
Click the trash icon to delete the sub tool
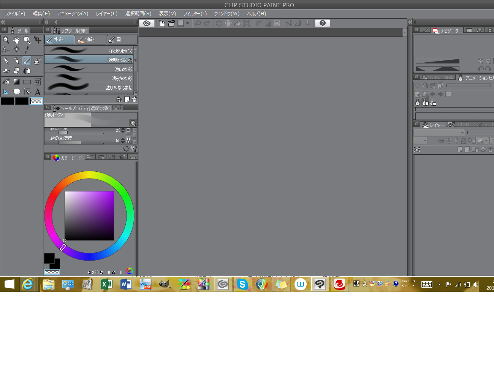(134, 100)
